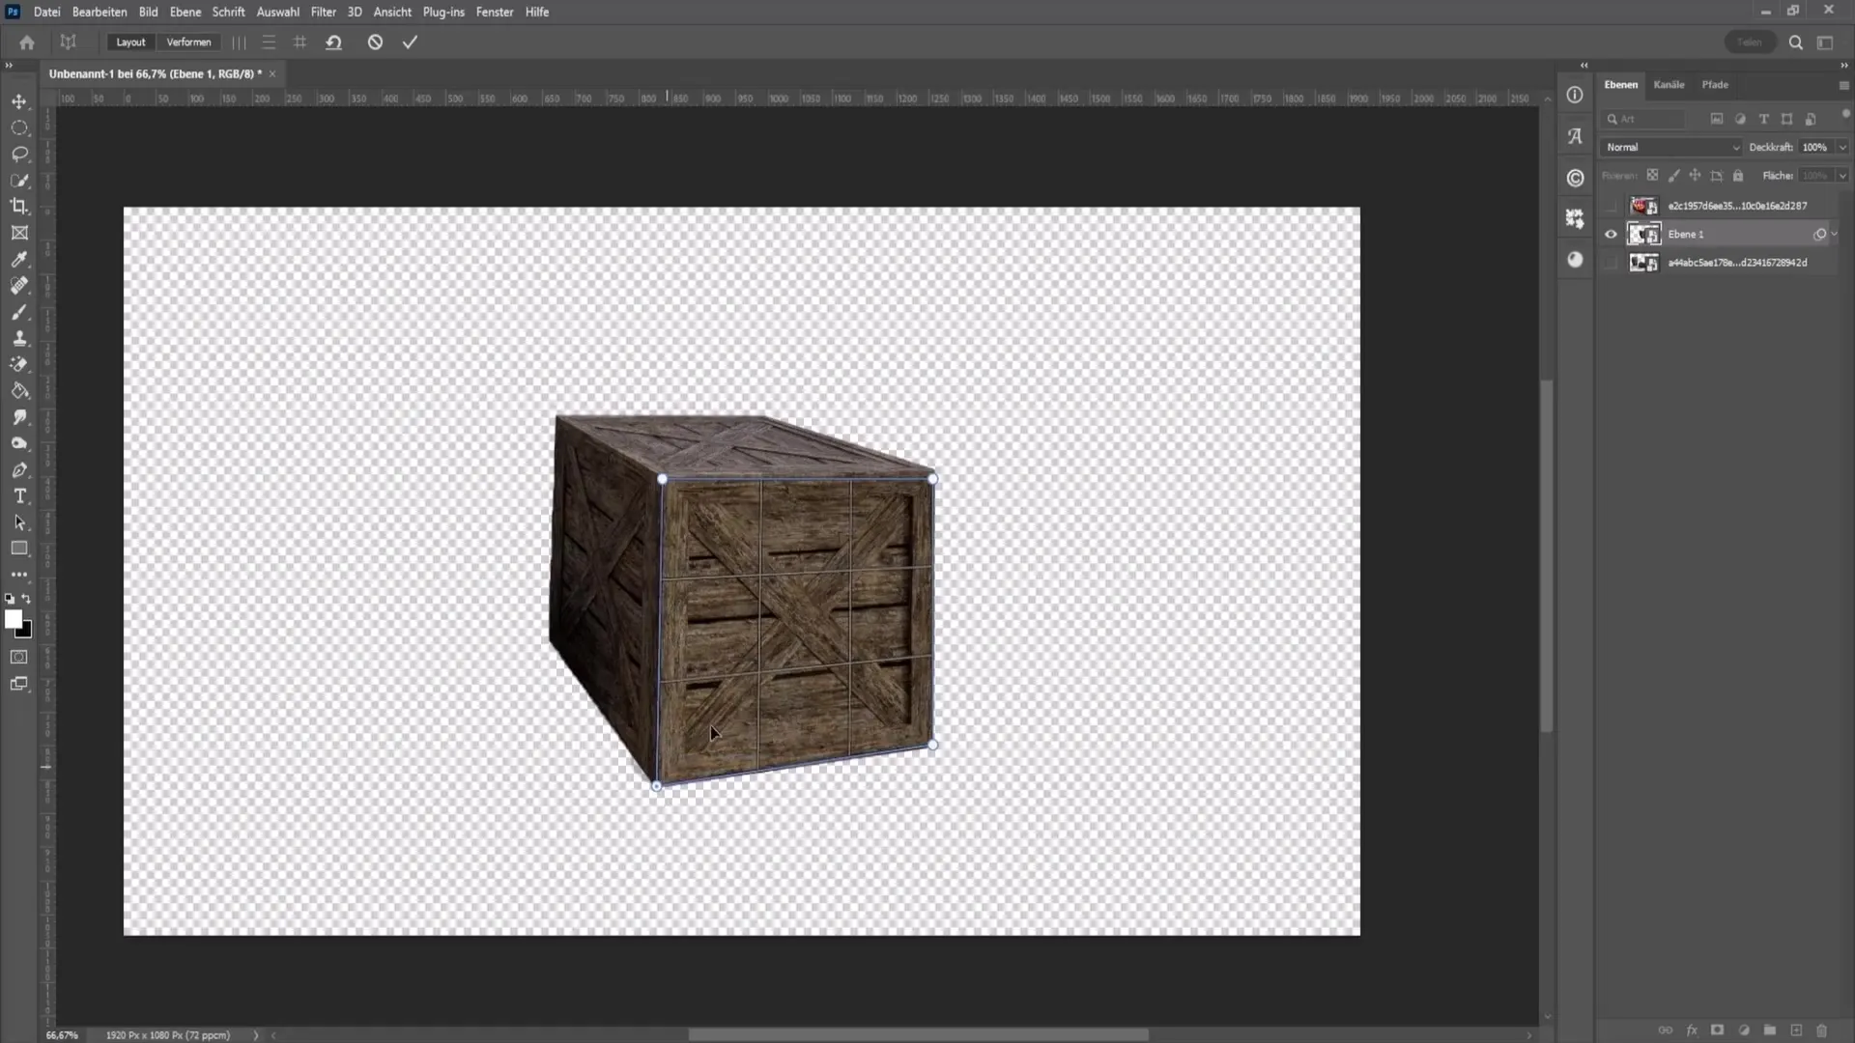Toggle Quick Mask mode
This screenshot has height=1043, width=1855.
coord(19,657)
